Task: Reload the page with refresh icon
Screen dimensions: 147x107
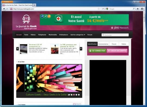Action: 103,9
